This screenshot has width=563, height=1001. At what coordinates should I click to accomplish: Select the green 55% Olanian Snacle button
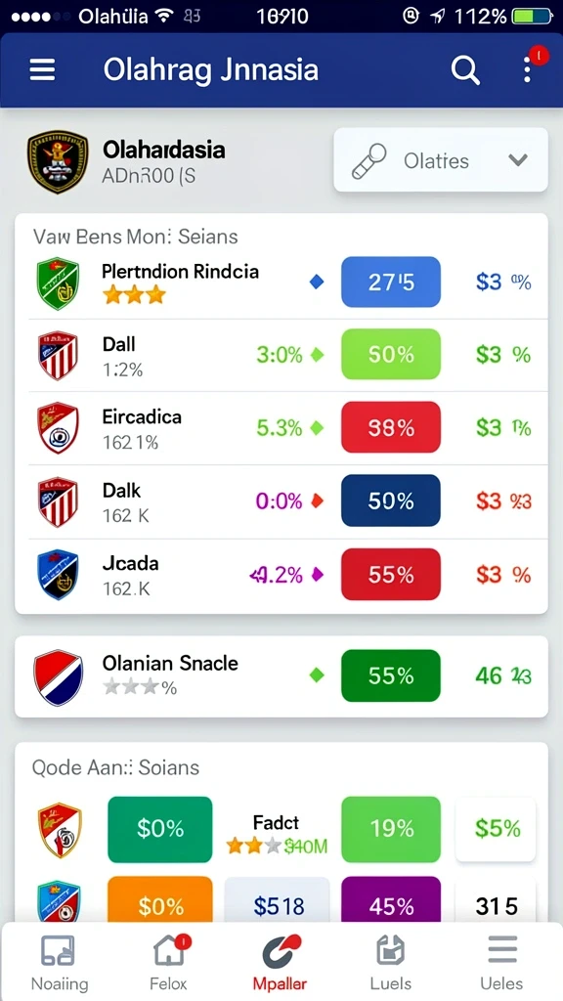(391, 675)
